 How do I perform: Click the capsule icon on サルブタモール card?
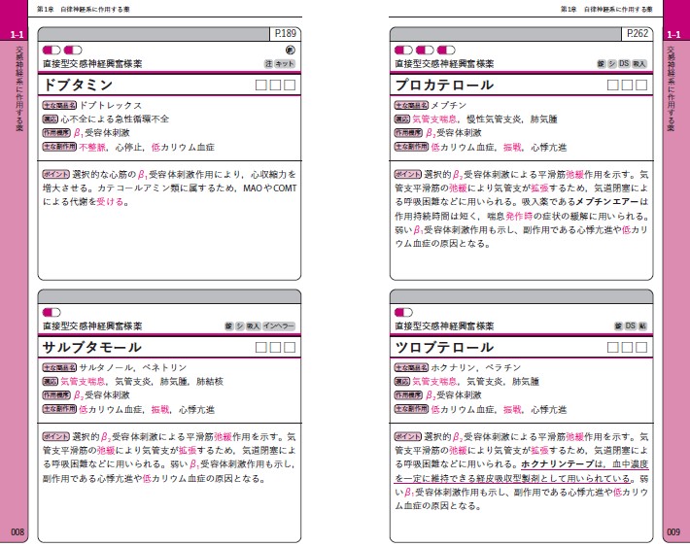tap(52, 311)
